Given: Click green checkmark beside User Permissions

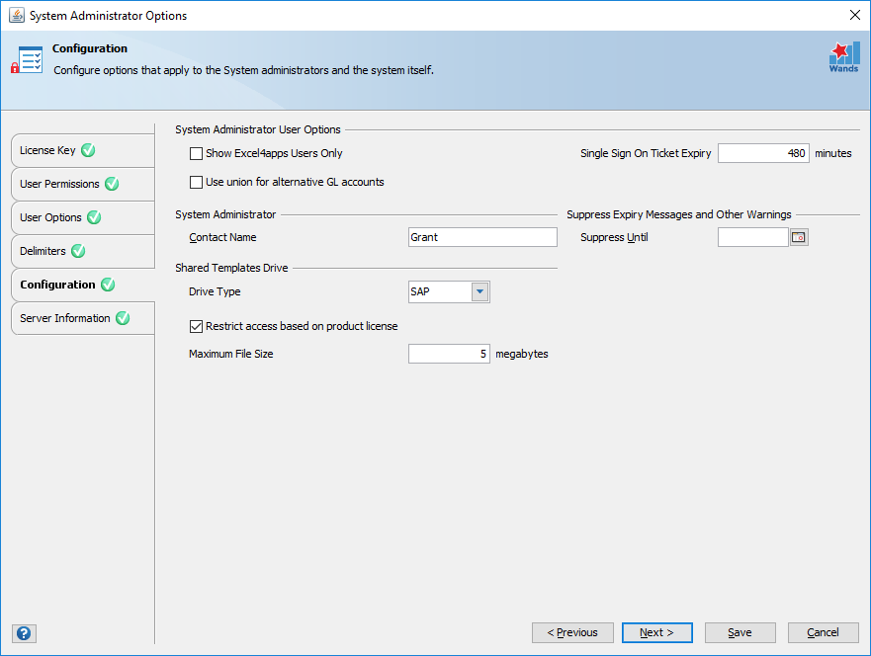Looking at the screenshot, I should pos(112,184).
